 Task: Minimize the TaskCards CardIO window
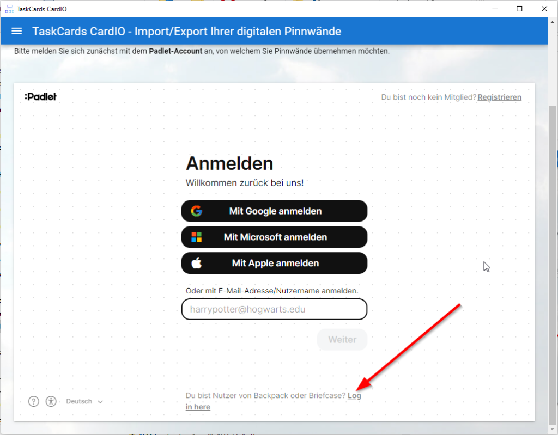click(x=495, y=9)
